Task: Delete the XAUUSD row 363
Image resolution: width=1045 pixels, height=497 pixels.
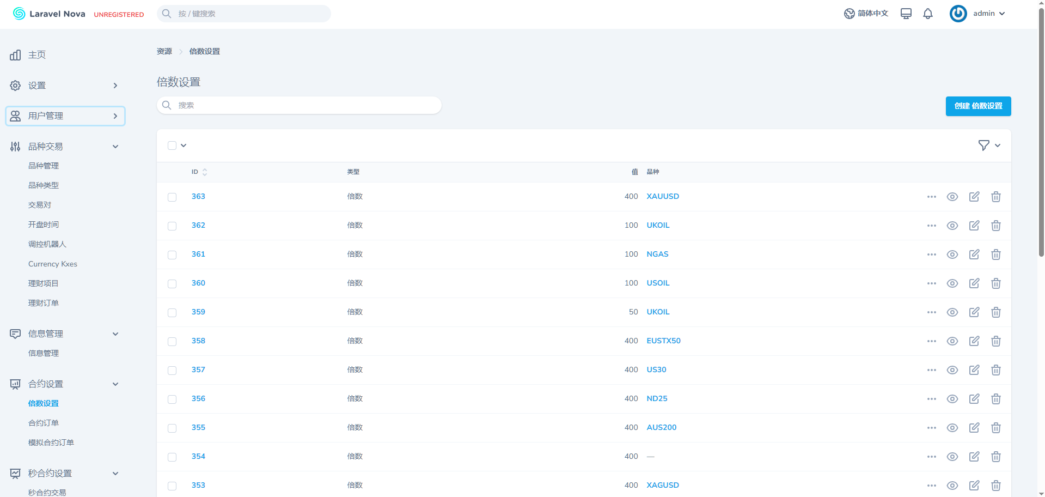Action: (x=996, y=197)
